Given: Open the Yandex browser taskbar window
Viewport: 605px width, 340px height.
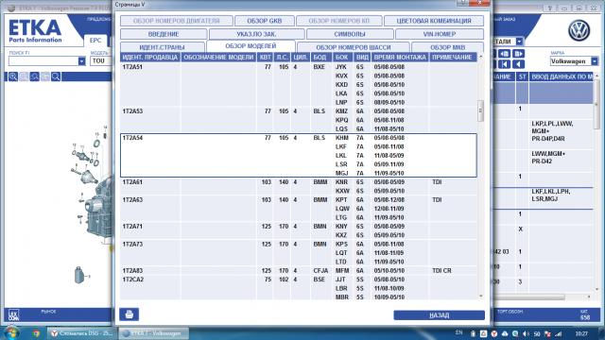Looking at the screenshot, I should pos(82,333).
